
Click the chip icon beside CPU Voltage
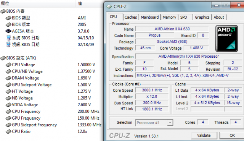pos(8,65)
